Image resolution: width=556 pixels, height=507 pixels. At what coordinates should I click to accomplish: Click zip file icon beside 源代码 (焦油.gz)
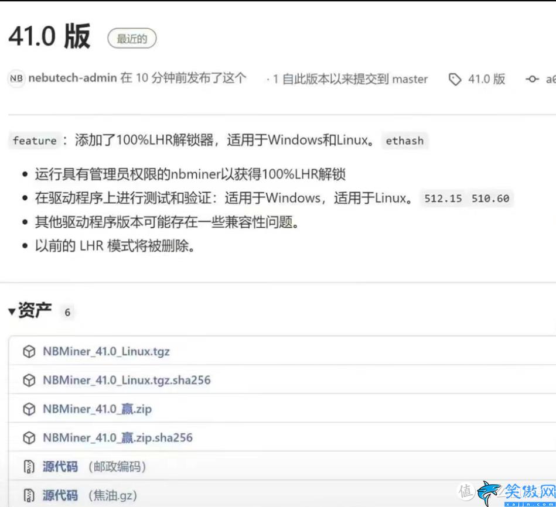tap(29, 495)
